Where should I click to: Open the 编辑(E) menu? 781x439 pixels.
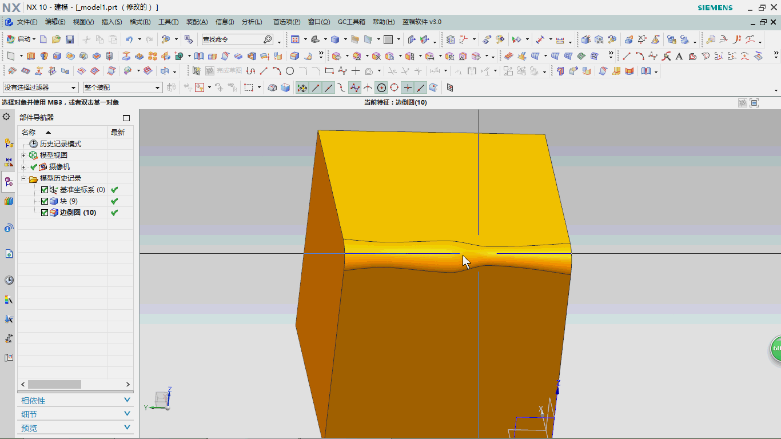coord(55,22)
